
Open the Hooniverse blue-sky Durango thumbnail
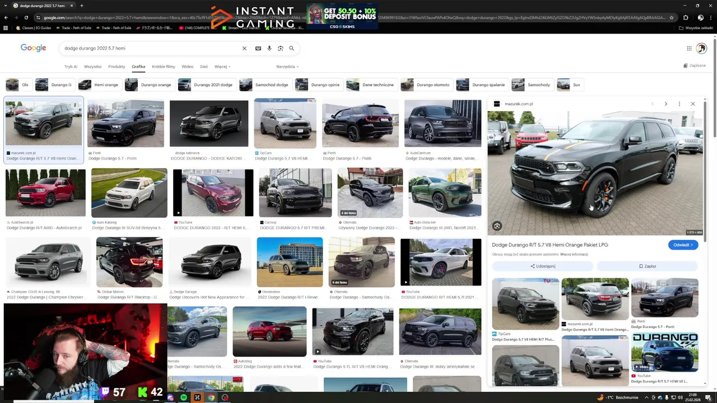click(x=290, y=262)
